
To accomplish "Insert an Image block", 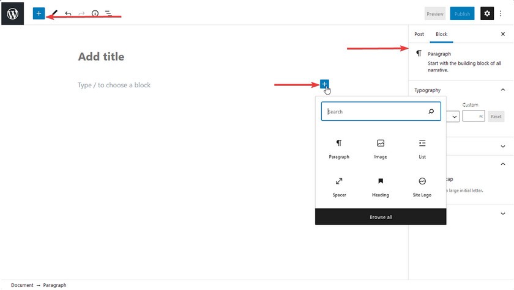I will pyautogui.click(x=381, y=149).
